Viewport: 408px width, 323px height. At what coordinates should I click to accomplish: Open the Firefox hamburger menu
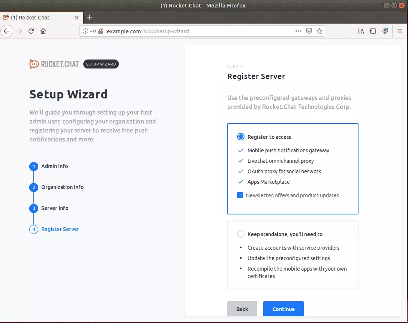[x=400, y=31]
